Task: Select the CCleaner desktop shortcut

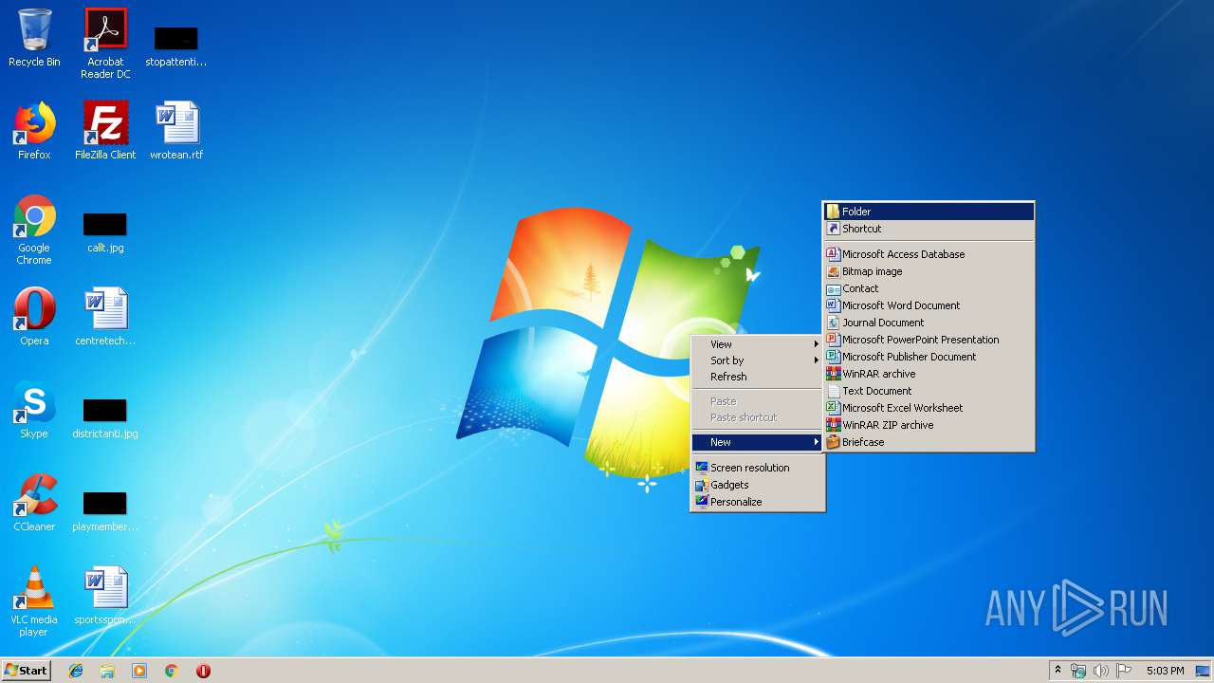Action: click(34, 503)
